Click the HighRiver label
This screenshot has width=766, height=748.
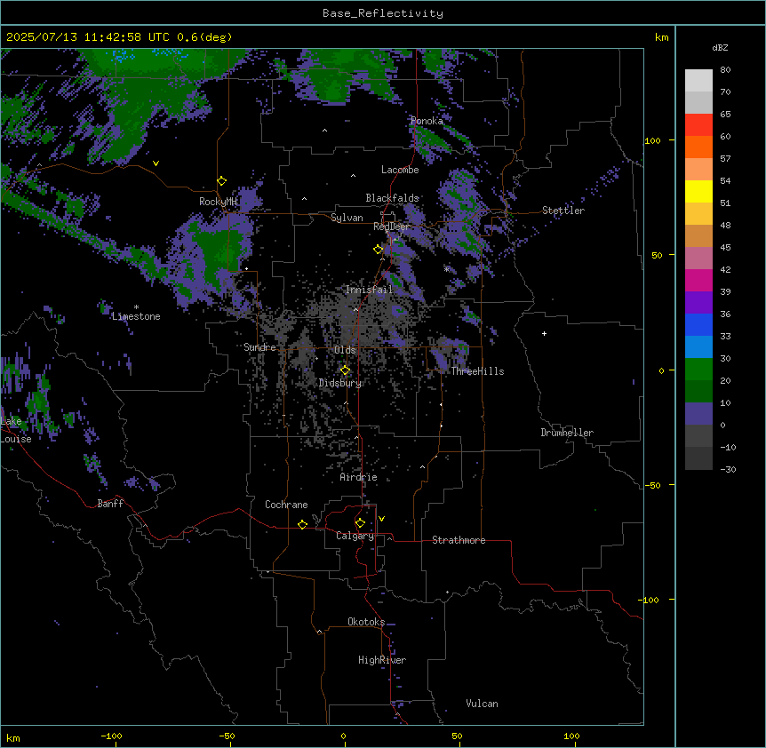tap(382, 660)
